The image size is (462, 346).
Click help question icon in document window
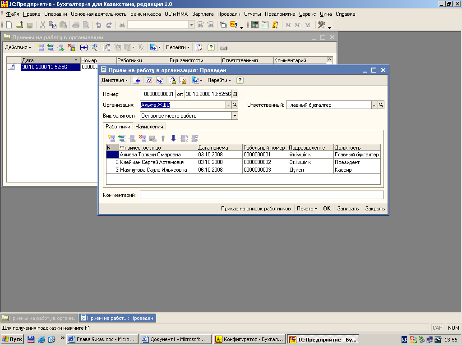[x=240, y=80]
